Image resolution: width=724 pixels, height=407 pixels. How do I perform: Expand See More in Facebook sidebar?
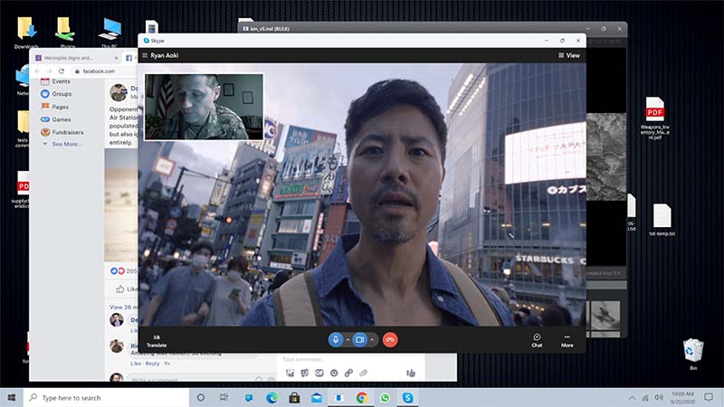coord(62,144)
